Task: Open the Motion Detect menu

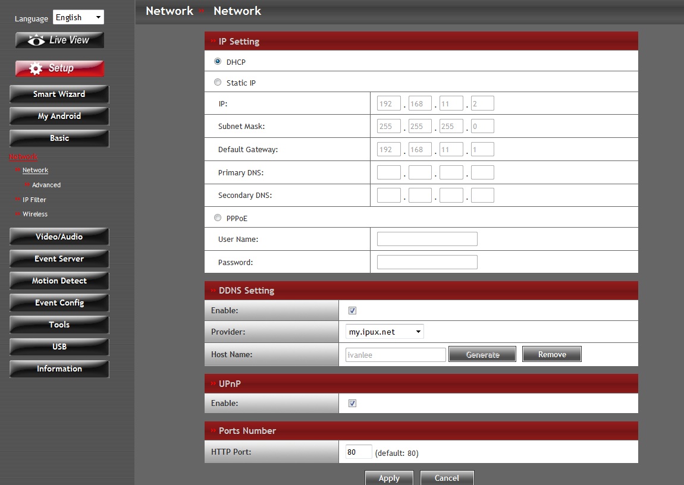Action: pyautogui.click(x=59, y=281)
